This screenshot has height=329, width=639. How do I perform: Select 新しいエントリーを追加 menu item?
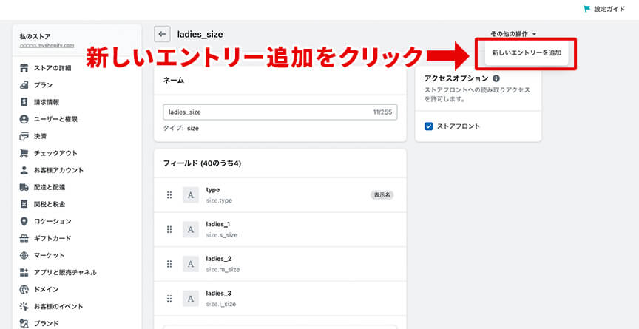pos(527,53)
